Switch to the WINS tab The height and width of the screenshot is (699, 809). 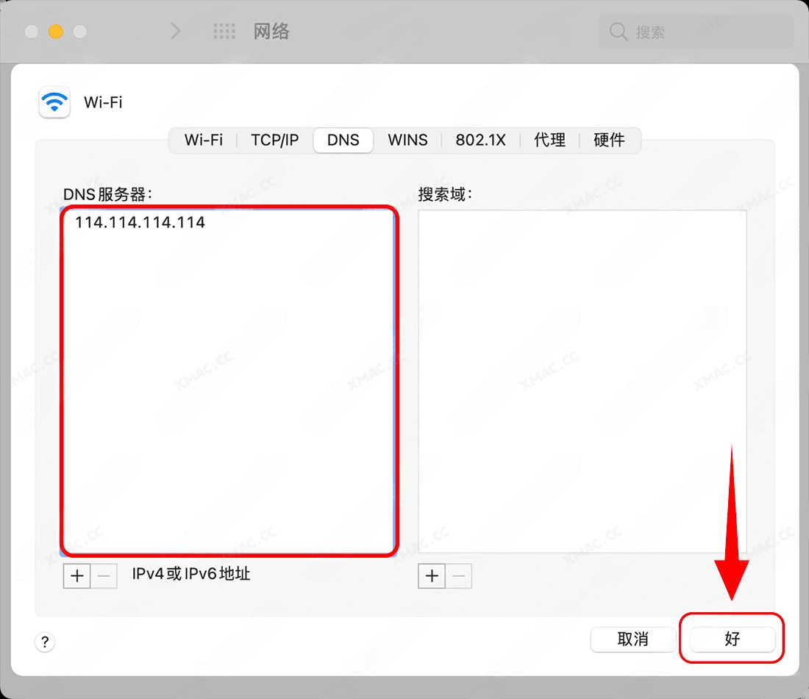click(x=407, y=140)
